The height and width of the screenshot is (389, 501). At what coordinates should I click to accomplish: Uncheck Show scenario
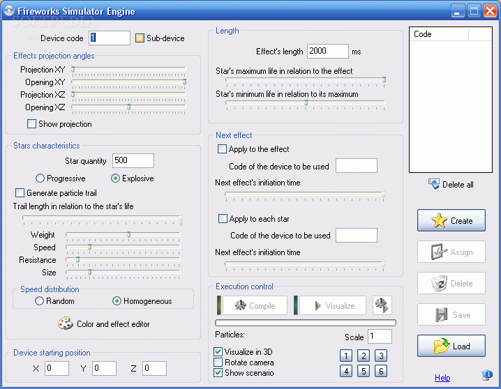coord(218,373)
